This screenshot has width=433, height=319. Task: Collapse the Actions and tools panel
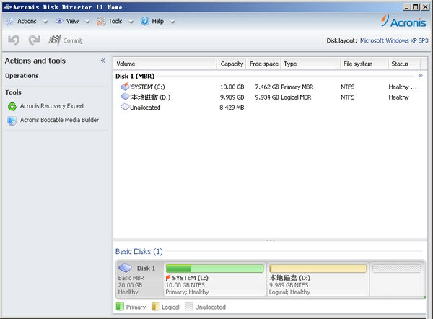102,61
